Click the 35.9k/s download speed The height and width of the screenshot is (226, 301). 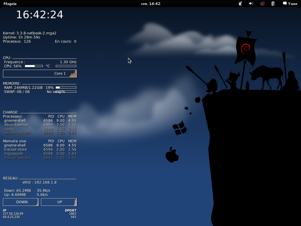[43, 191]
